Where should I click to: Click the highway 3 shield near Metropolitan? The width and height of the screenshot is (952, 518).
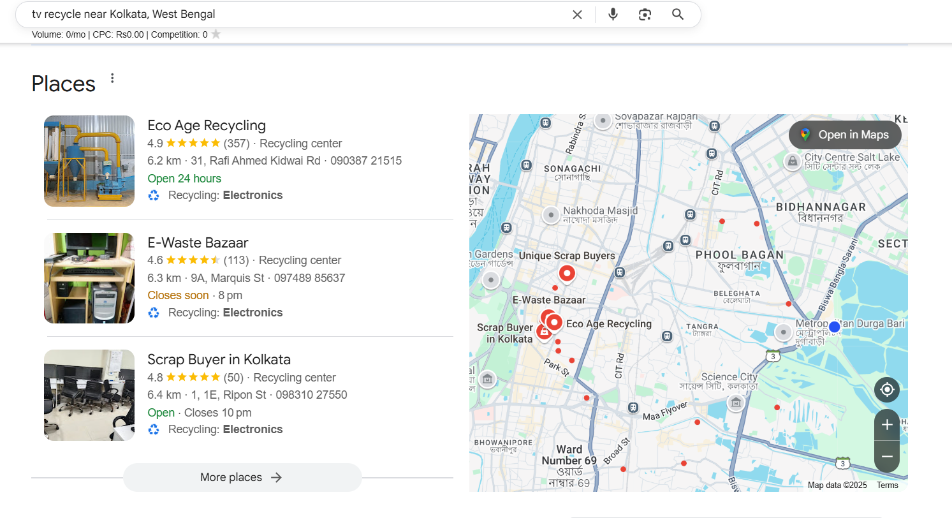click(x=772, y=355)
